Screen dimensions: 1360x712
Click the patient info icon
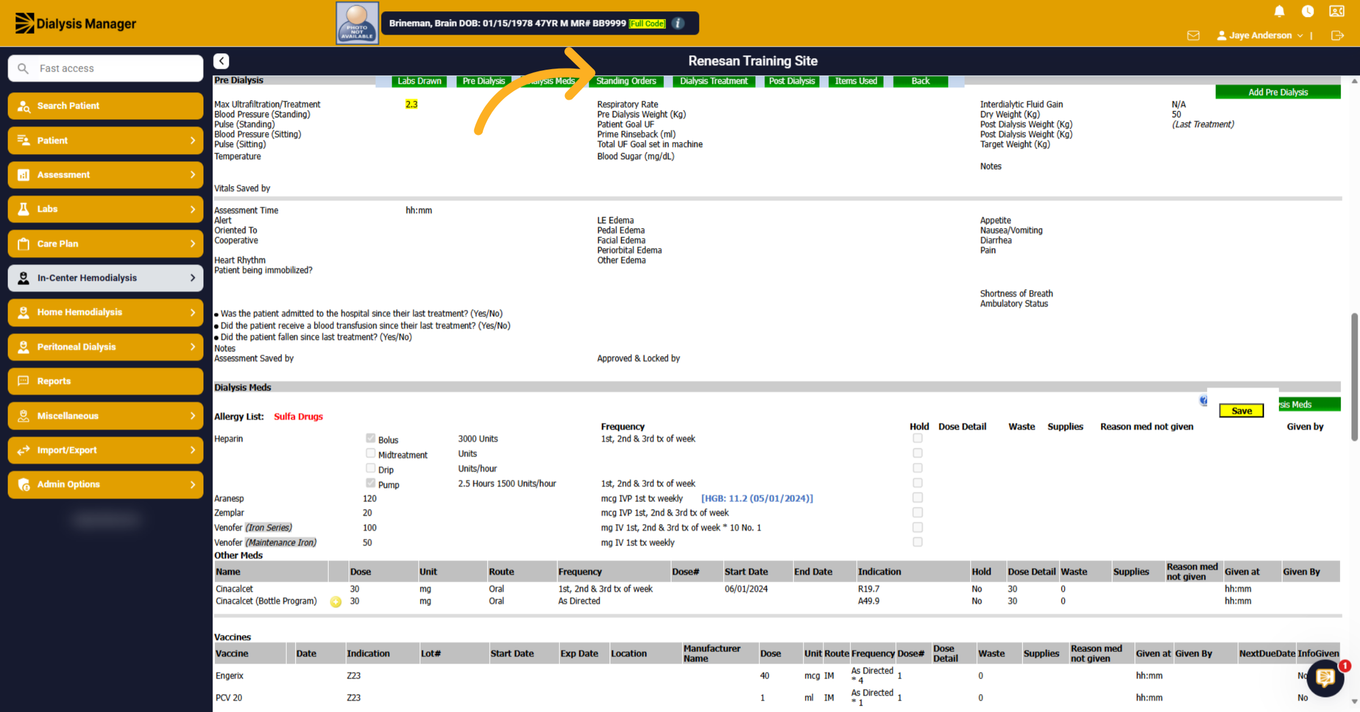point(678,23)
